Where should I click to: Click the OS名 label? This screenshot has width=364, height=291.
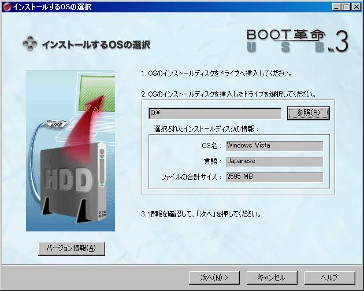[211, 146]
